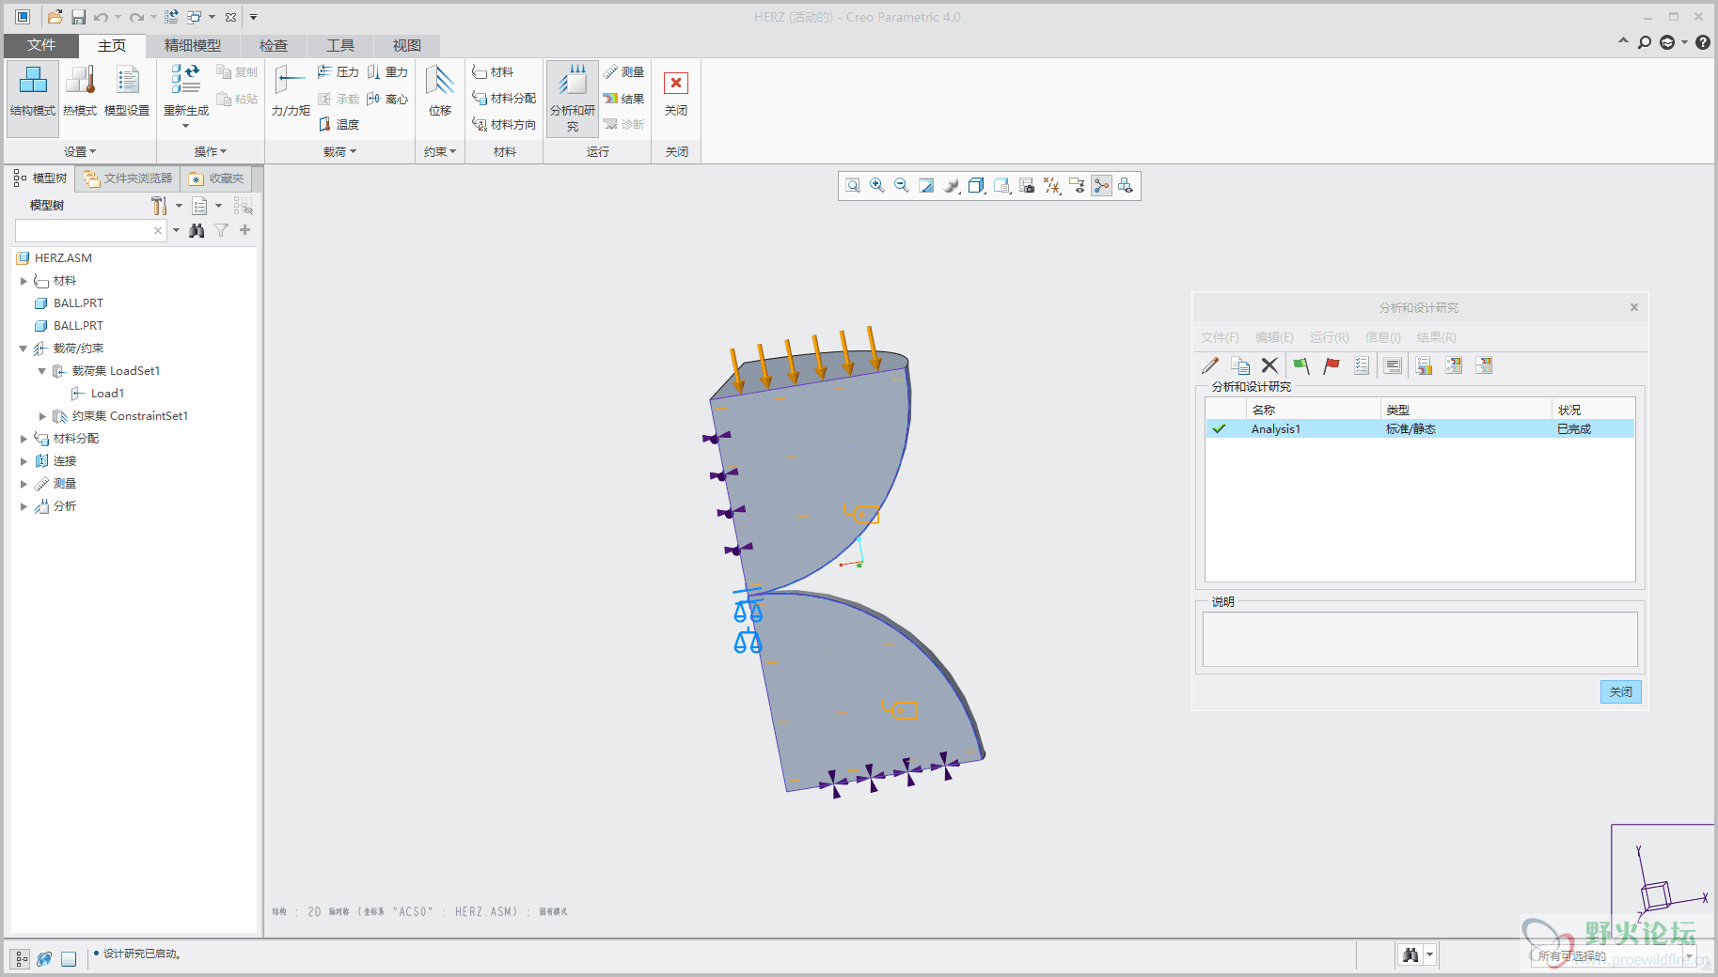The width and height of the screenshot is (1718, 977).
Task: Collapse 载荷/约束 node in model tree
Action: click(24, 349)
